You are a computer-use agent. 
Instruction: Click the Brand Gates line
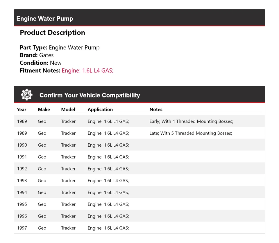pos(37,55)
